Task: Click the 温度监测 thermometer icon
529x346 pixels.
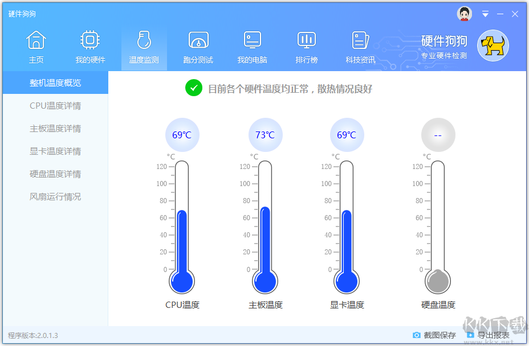Action: 144,40
